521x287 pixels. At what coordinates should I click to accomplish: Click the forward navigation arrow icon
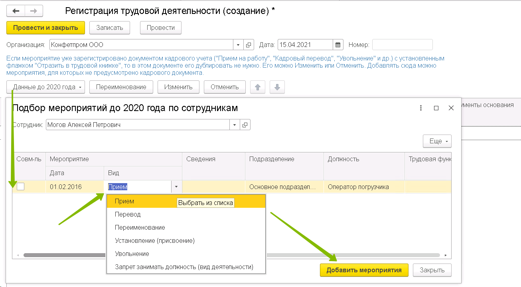pos(34,11)
